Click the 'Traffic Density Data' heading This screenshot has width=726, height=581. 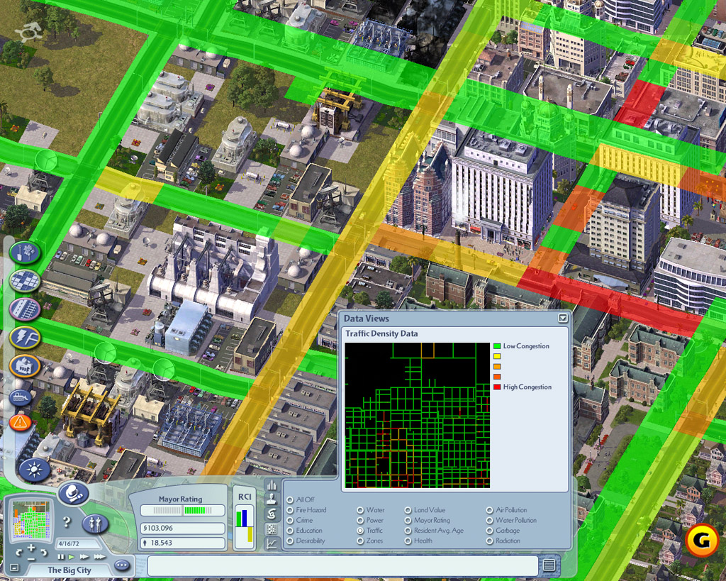coord(381,333)
